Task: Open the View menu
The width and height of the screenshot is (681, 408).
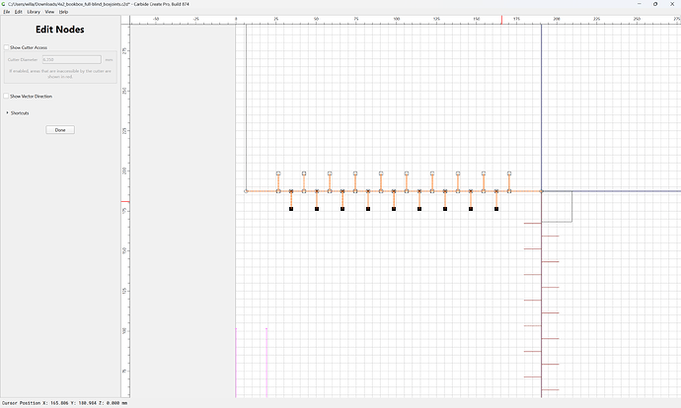Action: [49, 12]
